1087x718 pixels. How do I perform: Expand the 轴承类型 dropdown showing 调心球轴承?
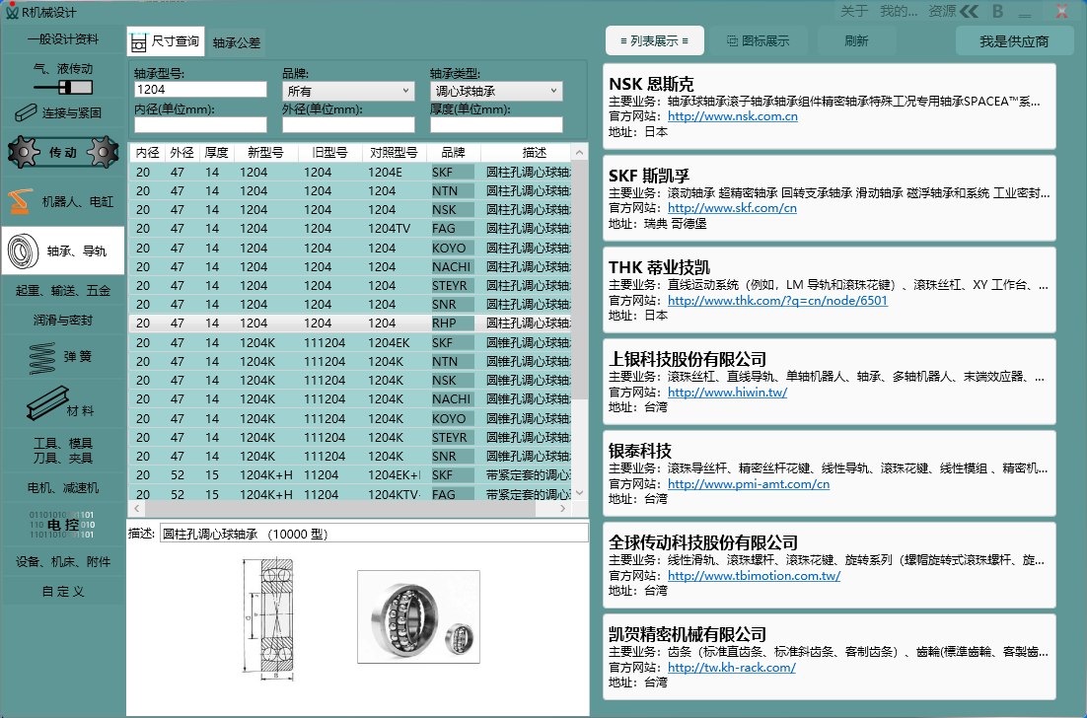(496, 91)
